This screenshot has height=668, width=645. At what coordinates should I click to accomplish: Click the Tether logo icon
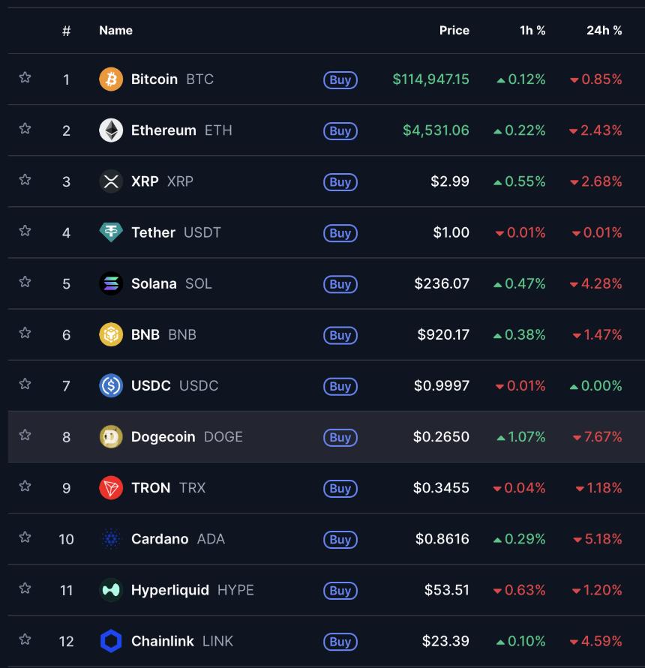point(111,232)
